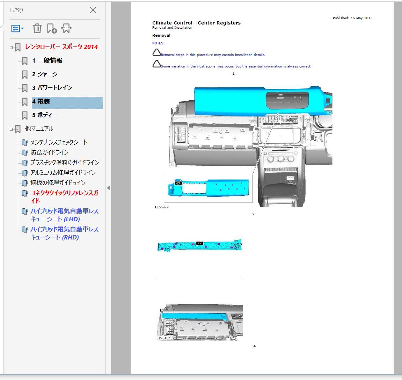Open the レンジローバー スポーツ 2014 bookmark
This screenshot has height=380, width=402.
(x=61, y=47)
